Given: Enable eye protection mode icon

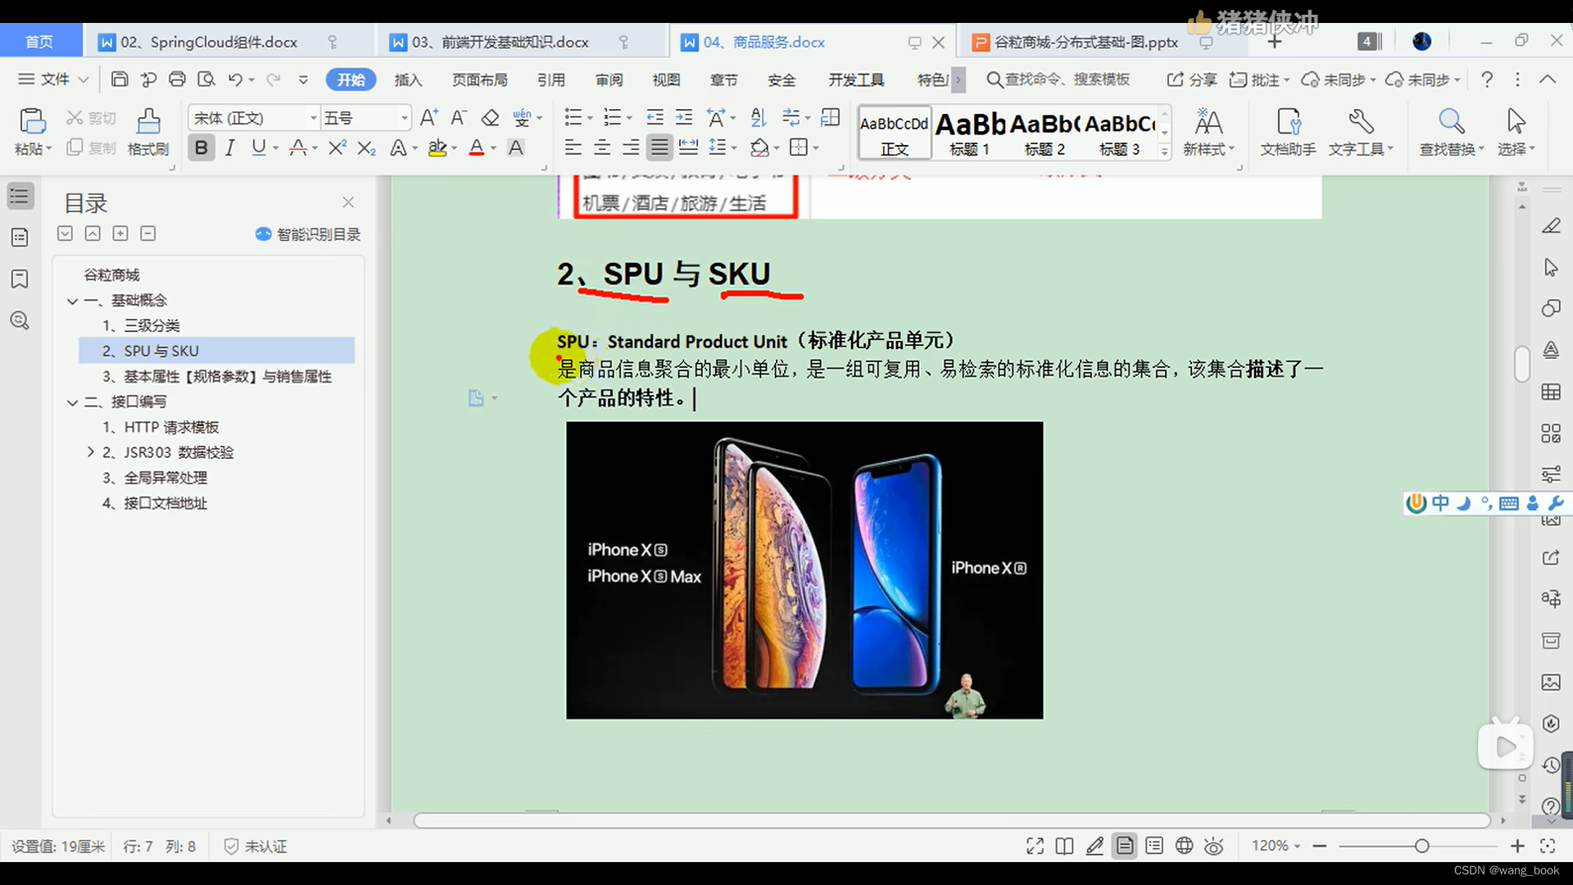Looking at the screenshot, I should pyautogui.click(x=1214, y=846).
